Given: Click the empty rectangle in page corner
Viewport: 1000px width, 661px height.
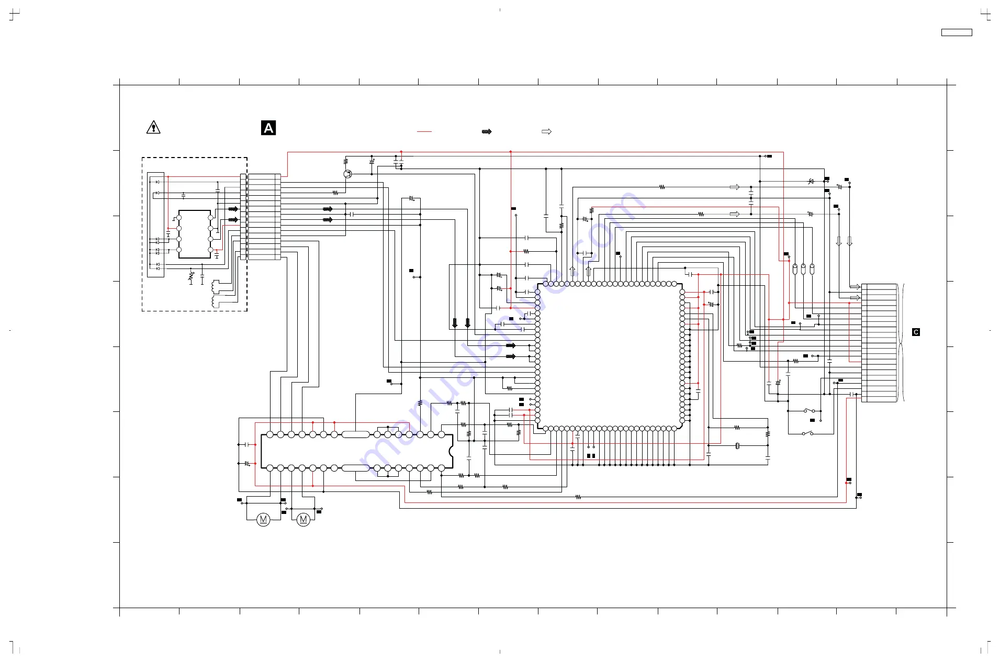Looking at the screenshot, I should coord(957,32).
